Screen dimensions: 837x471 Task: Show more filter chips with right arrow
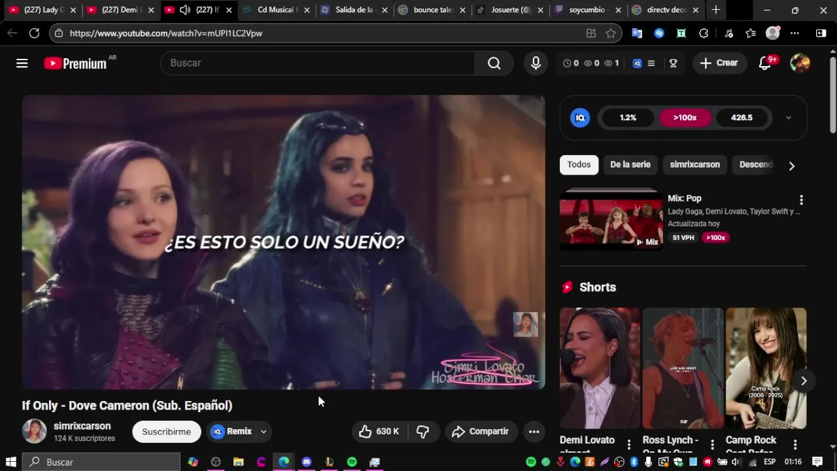[792, 166]
